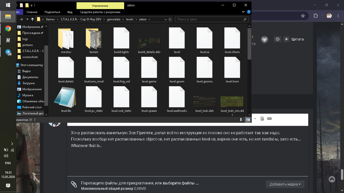
Task: Click levels in the address breadcrumb
Action: coord(130,19)
